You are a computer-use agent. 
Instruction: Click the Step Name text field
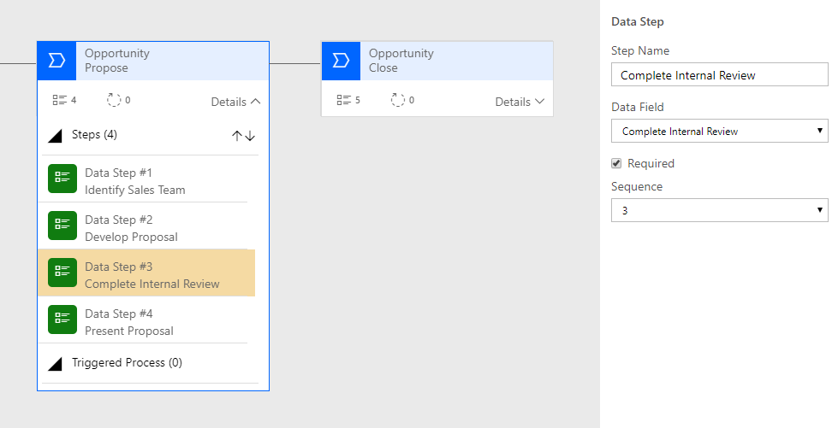[719, 74]
